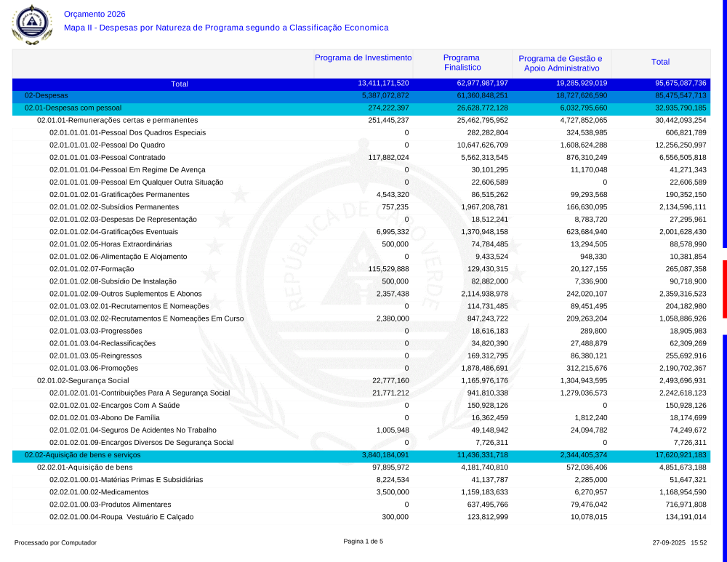Select the 'Programa de Investimento' column header
Image resolution: width=727 pixels, height=562 pixels.
click(363, 58)
